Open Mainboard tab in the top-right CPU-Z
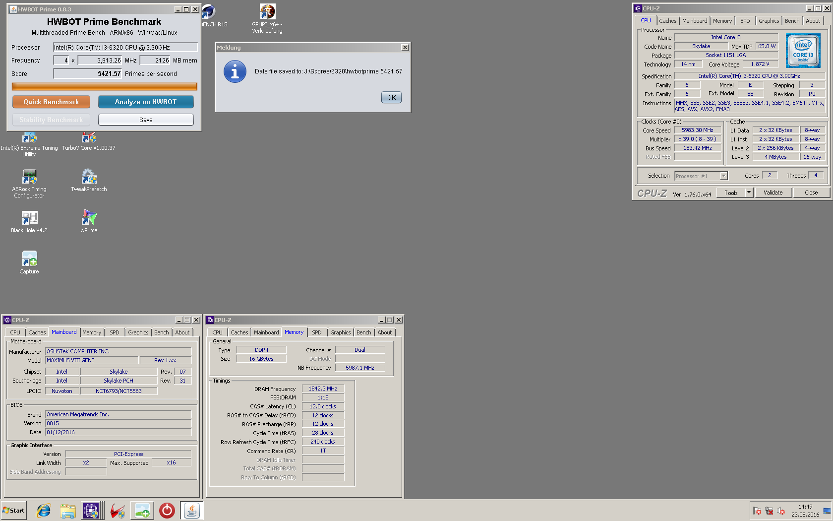Image resolution: width=833 pixels, height=521 pixels. pos(695,21)
